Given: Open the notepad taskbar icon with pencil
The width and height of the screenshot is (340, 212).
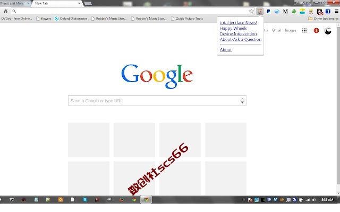Looking at the screenshot, I should coord(48,200).
